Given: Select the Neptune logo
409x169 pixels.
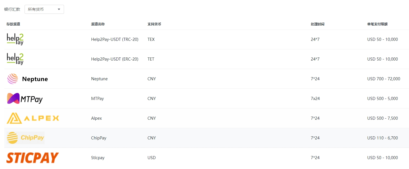Looking at the screenshot, I should point(27,79).
